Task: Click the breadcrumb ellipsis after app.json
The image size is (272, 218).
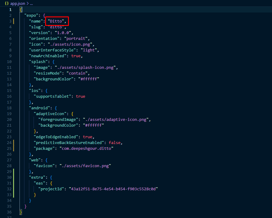Action: click(x=31, y=3)
